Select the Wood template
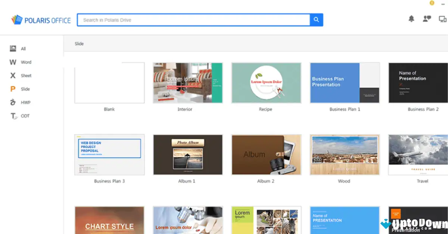The width and height of the screenshot is (448, 234). (344, 154)
